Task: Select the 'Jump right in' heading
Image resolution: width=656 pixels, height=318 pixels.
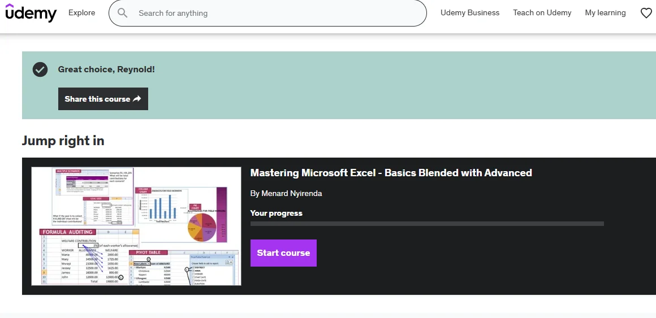Action: point(63,141)
